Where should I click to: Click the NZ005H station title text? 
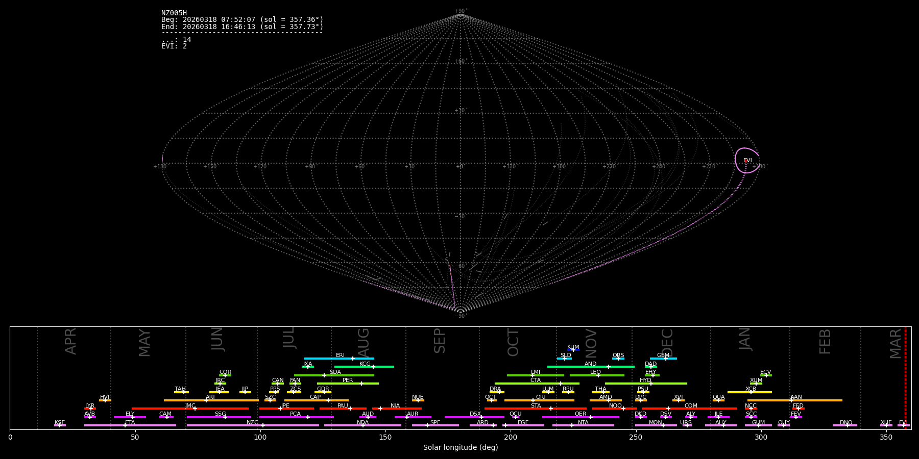(x=174, y=13)
